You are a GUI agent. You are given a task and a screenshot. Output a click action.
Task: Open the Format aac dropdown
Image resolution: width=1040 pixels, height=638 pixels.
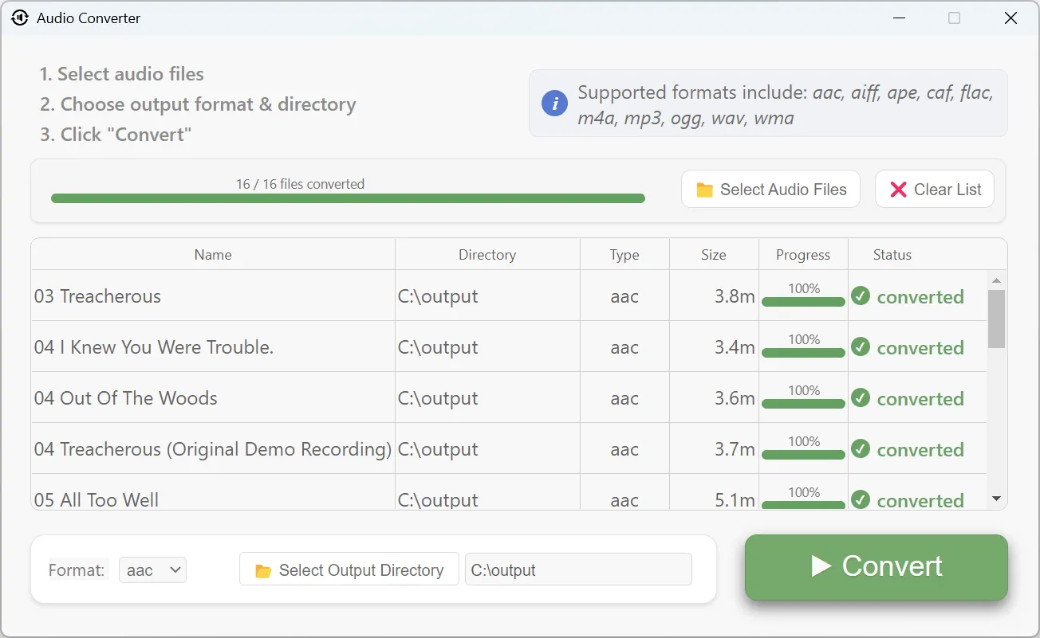click(152, 570)
